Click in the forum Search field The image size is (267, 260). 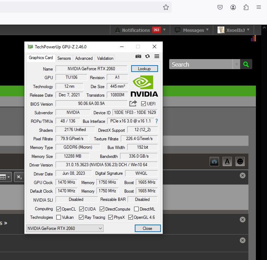201,64
